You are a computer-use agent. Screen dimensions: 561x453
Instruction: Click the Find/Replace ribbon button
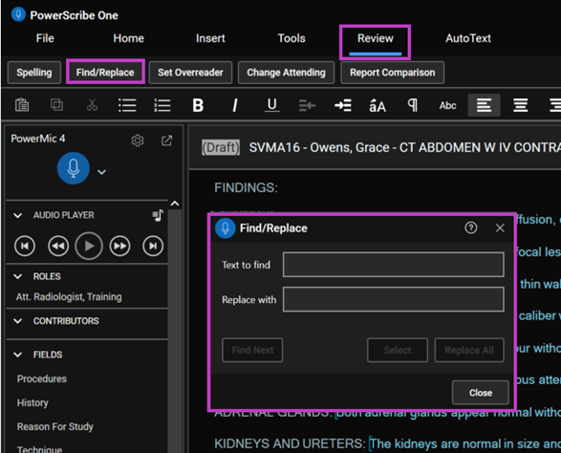(x=105, y=73)
